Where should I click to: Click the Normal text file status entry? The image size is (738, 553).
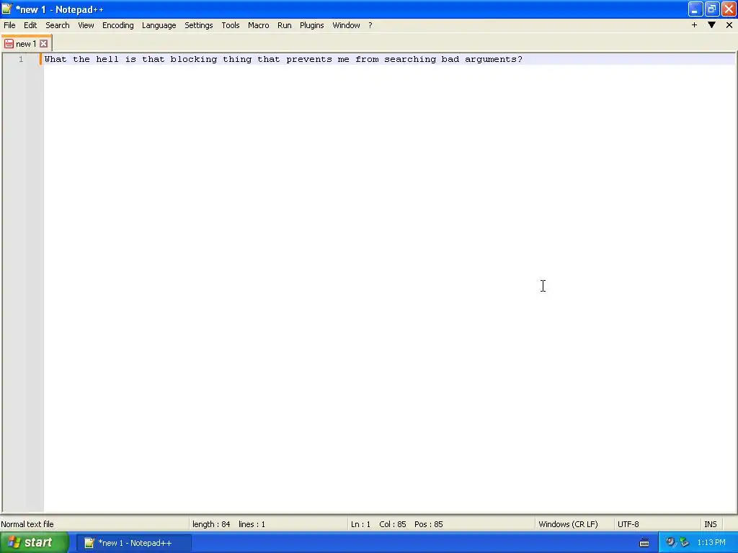click(x=27, y=524)
